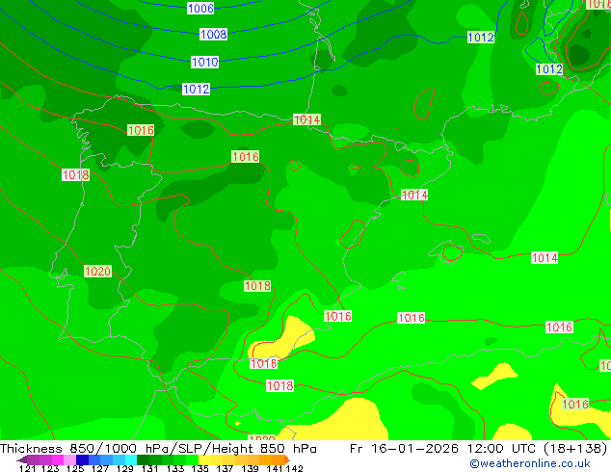Click the bright magenta swatch in legend
Viewport: 611px width, 472px height.
click(57, 459)
